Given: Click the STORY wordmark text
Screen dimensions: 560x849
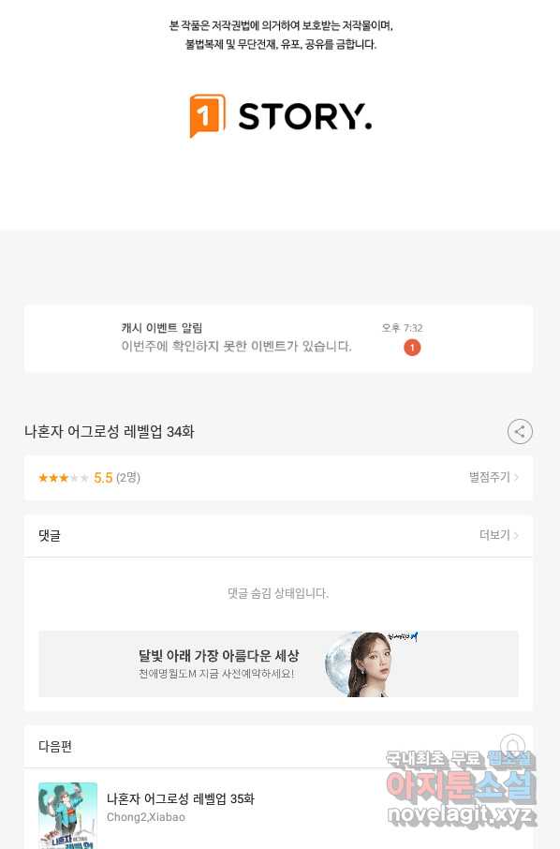Looking at the screenshot, I should click(305, 116).
